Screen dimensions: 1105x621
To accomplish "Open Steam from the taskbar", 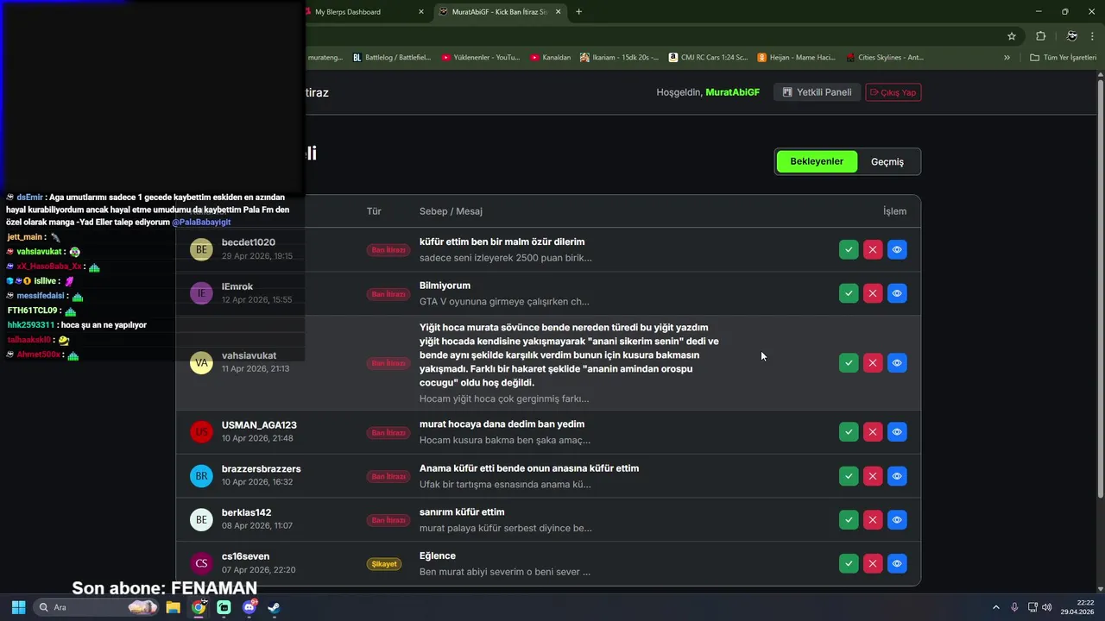I will pyautogui.click(x=274, y=607).
